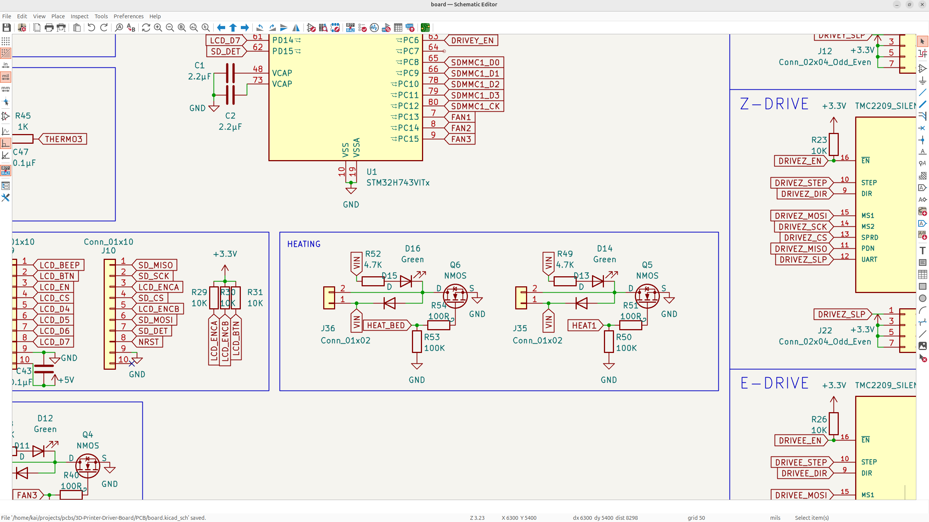
Task: Open the Inspect menu
Action: tap(79, 16)
